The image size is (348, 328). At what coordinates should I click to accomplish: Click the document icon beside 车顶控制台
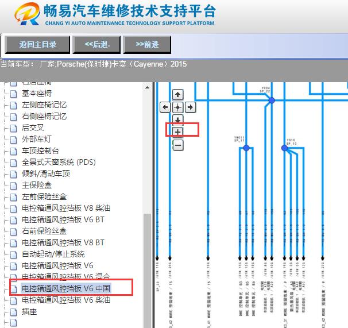[14, 151]
